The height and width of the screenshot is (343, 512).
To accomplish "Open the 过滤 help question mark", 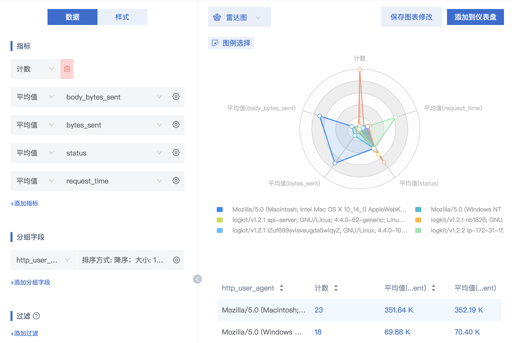I will [x=36, y=316].
